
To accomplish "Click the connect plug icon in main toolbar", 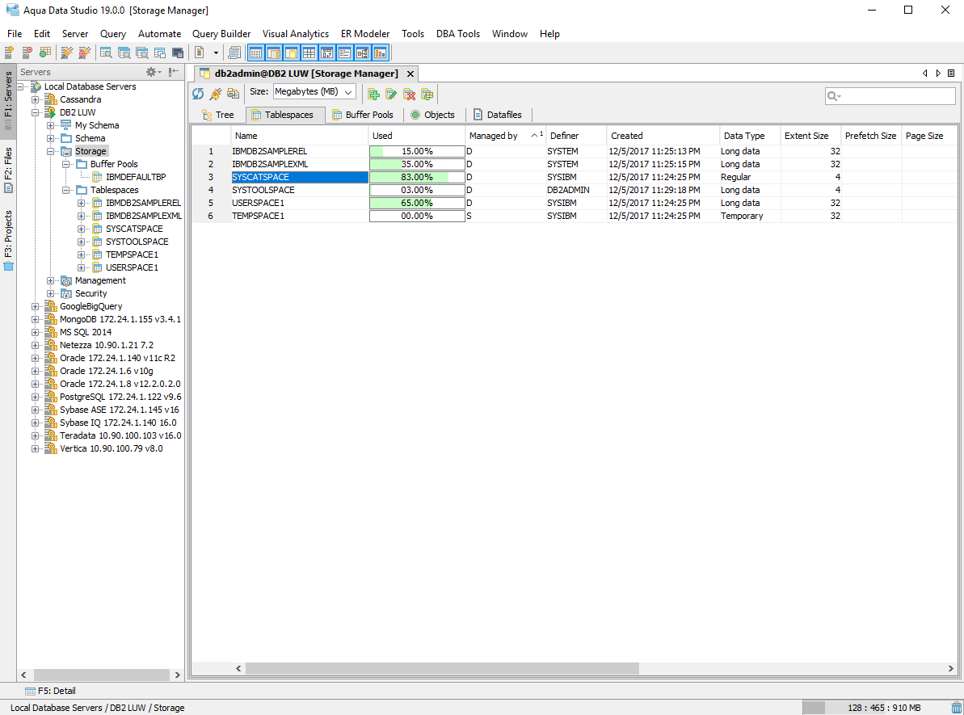I will tap(66, 53).
